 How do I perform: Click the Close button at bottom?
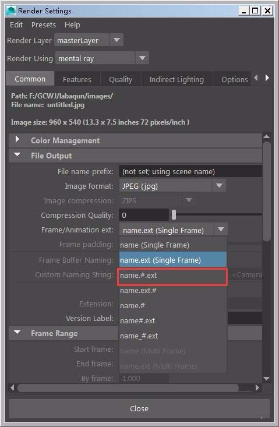pyautogui.click(x=139, y=408)
